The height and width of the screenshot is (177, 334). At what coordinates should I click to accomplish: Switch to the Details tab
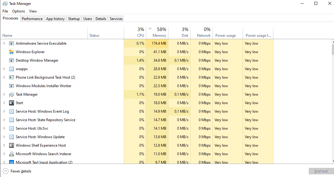pos(101,19)
